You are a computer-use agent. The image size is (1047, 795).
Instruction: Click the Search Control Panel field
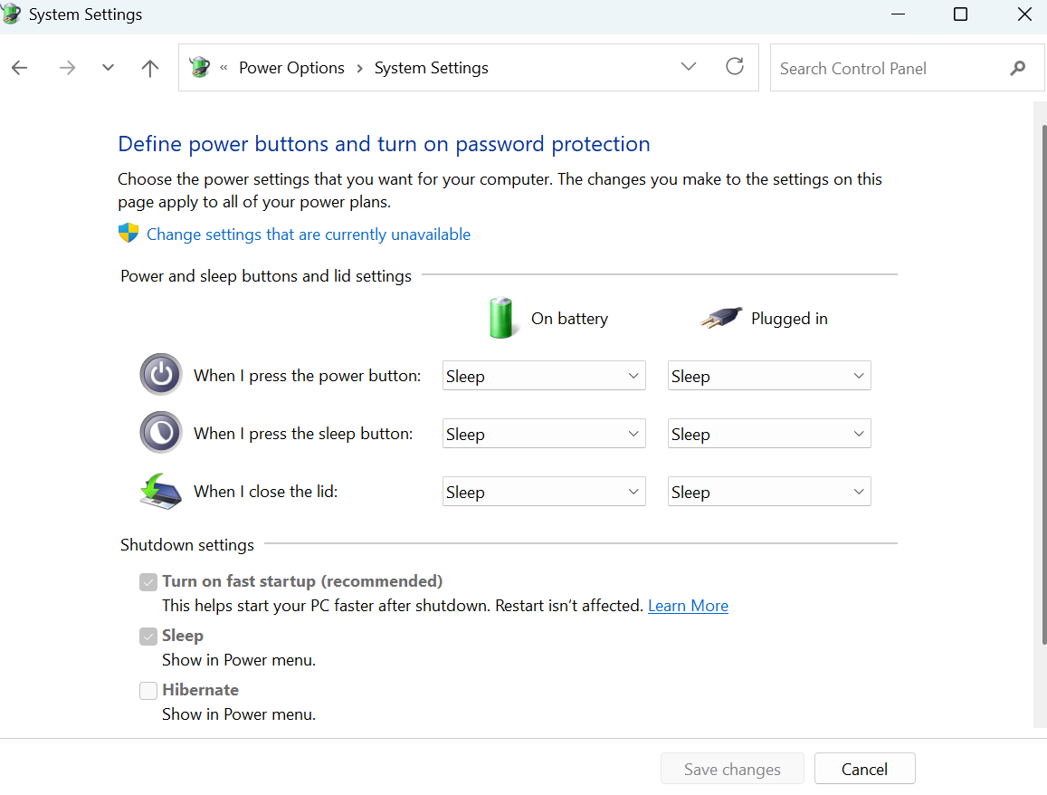pyautogui.click(x=887, y=68)
